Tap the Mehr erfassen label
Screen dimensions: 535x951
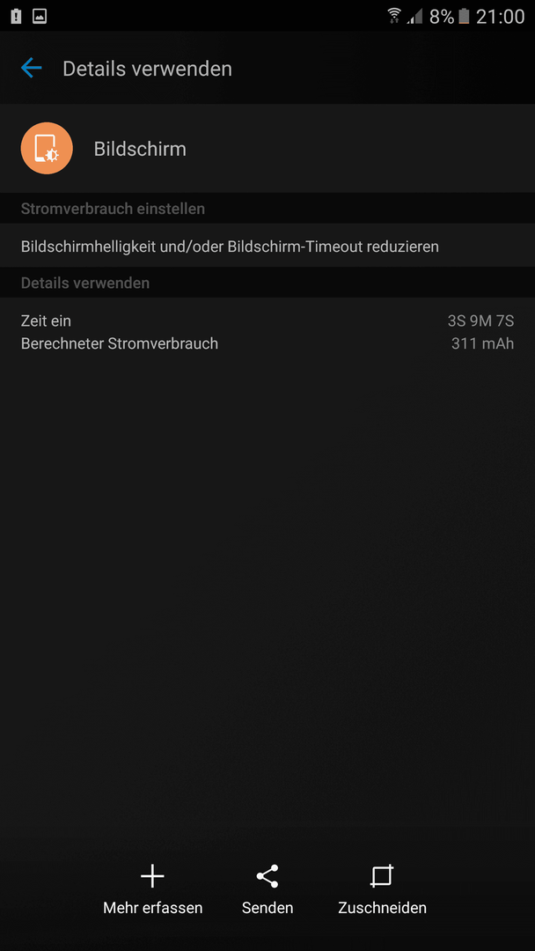pyautogui.click(x=153, y=907)
